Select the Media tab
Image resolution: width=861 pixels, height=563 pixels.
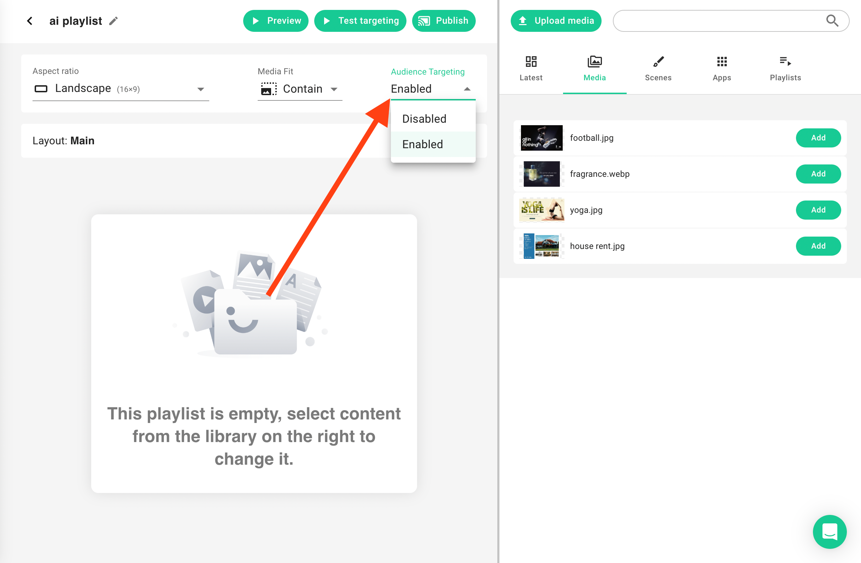(594, 68)
